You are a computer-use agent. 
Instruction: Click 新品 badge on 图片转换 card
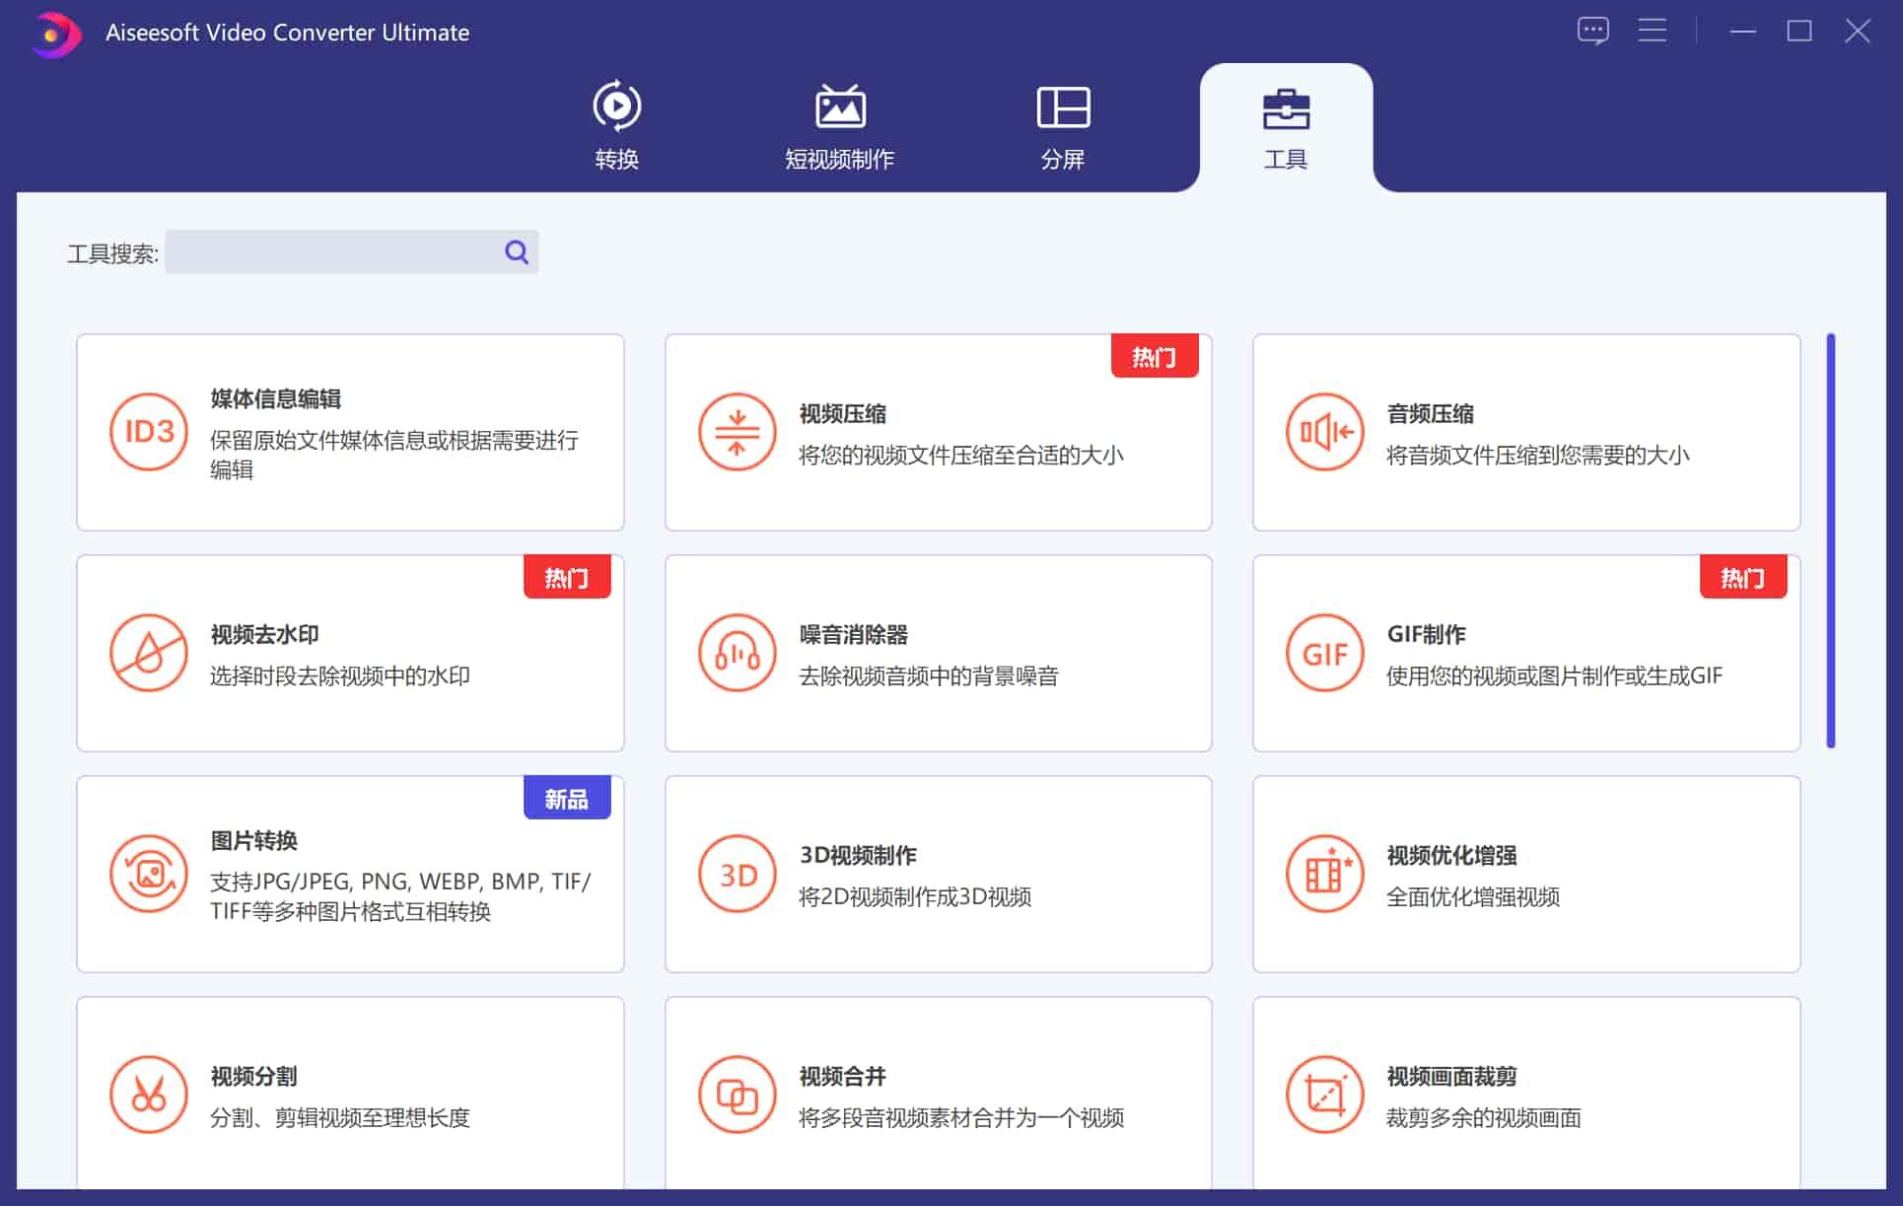coord(567,798)
